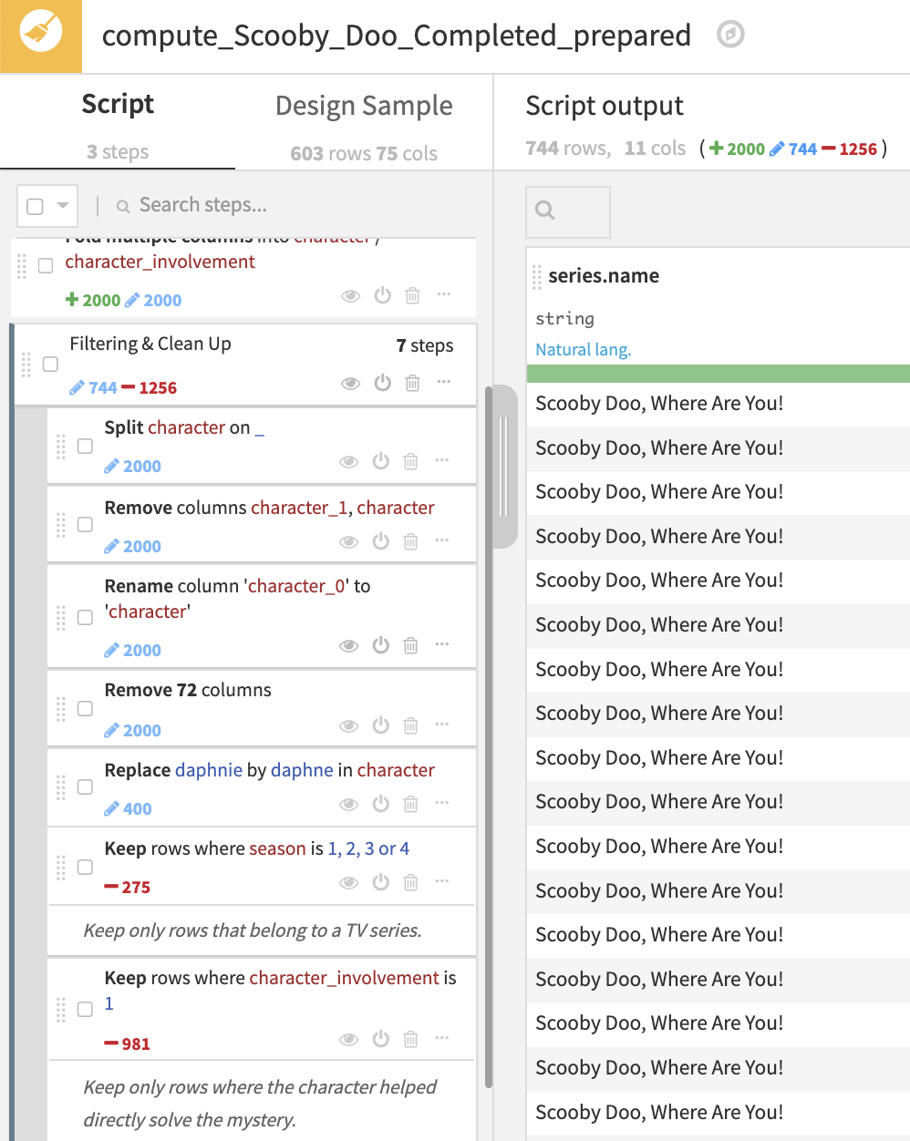Open more options for Split character step
This screenshot has height=1141, width=910.
442,460
